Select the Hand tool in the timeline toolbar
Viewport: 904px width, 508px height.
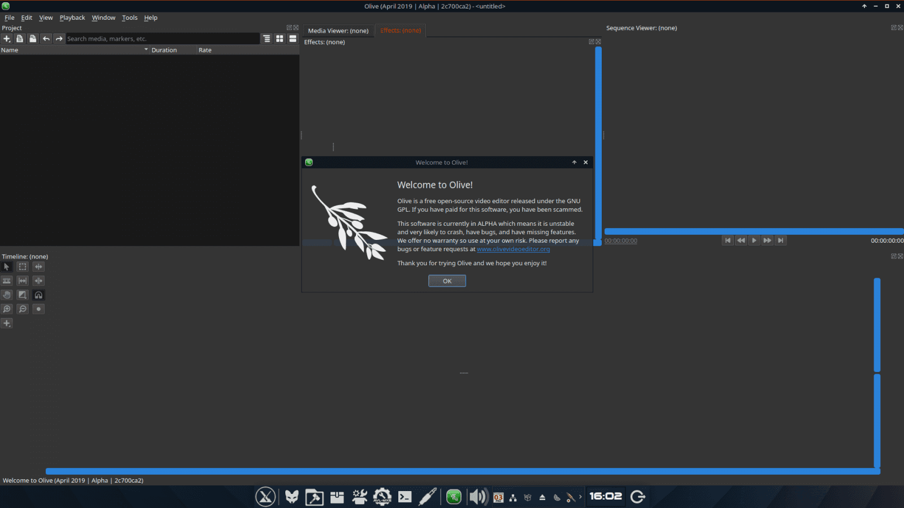[7, 295]
